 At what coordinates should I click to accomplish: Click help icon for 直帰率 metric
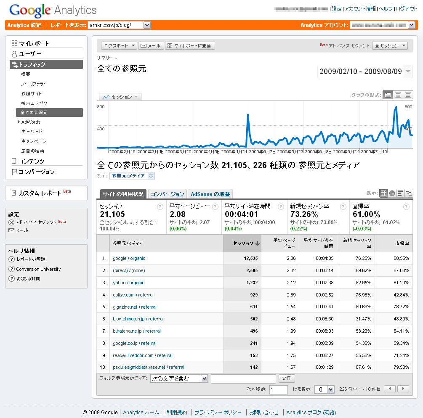[406, 206]
